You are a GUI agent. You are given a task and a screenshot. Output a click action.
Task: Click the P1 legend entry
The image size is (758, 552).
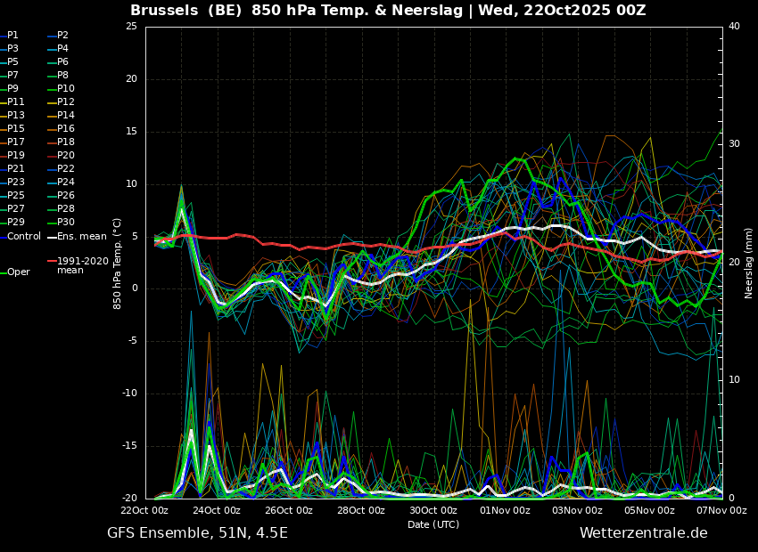point(12,36)
